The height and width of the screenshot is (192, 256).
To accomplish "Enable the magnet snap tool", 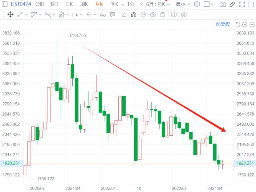I will [133, 14].
